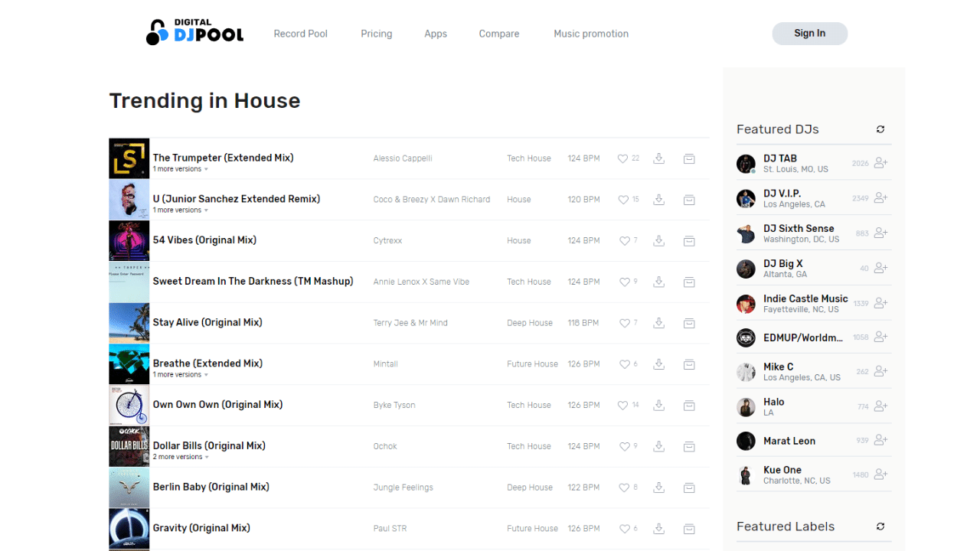
Task: Add "54 Vibes (Original Mix)" to crate
Action: [688, 240]
